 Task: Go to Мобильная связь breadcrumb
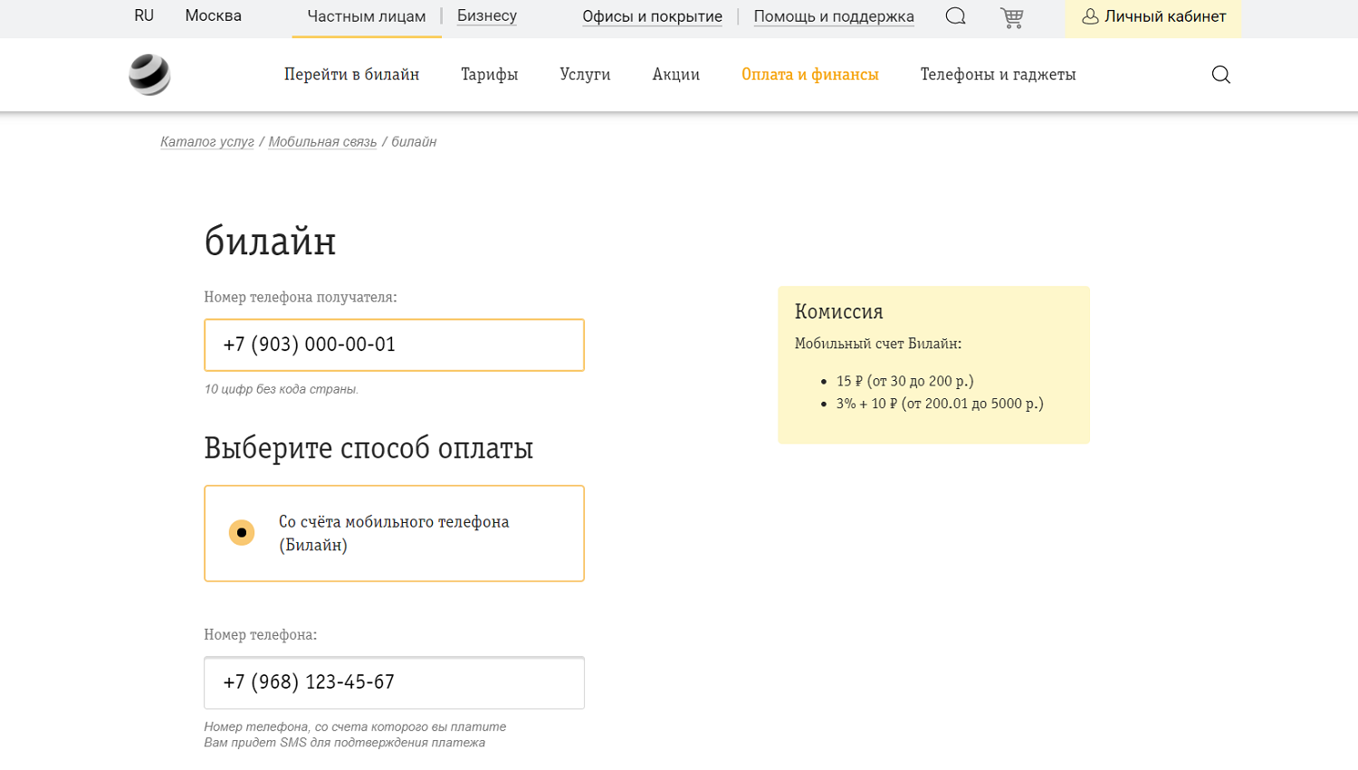point(322,141)
